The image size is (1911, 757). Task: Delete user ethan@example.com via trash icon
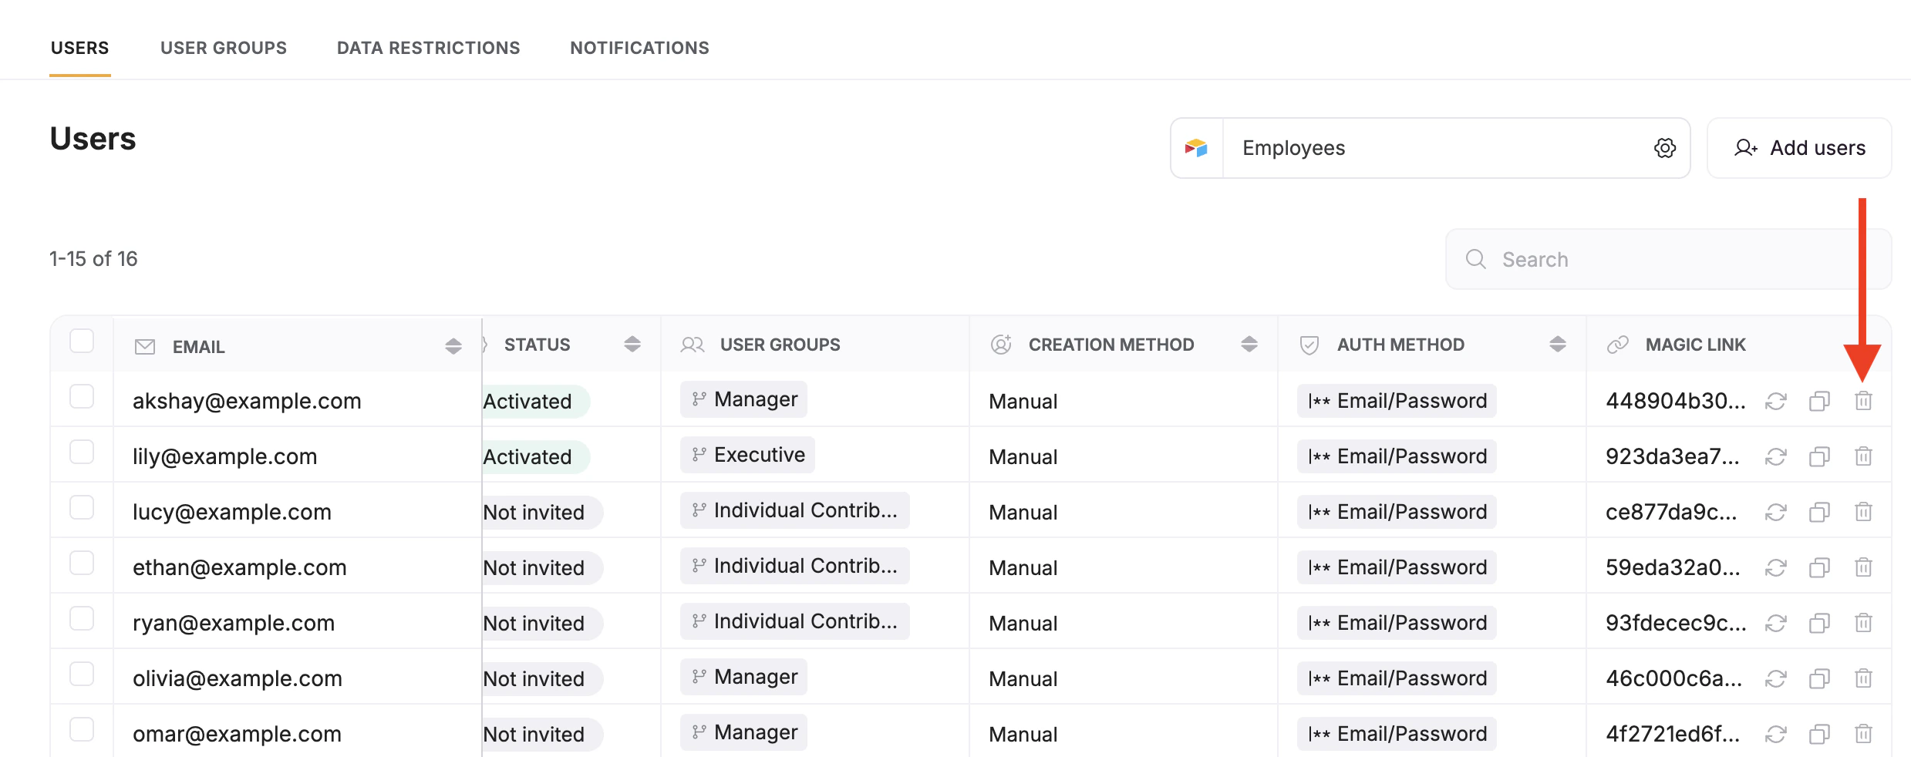pyautogui.click(x=1863, y=567)
